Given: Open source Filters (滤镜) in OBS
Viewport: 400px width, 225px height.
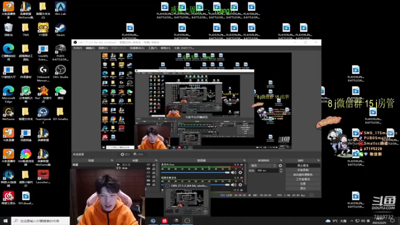Looking at the screenshot, I should [x=138, y=154].
